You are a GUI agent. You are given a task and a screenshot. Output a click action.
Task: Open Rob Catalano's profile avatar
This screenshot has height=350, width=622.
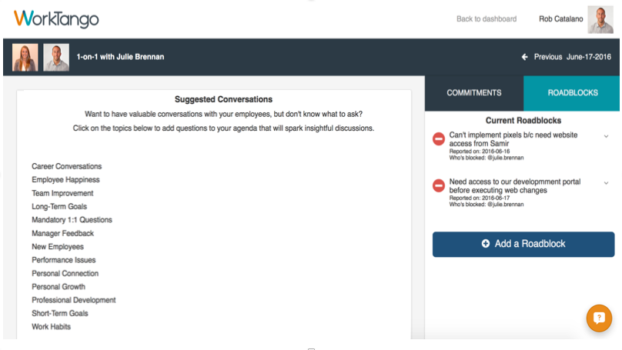coord(600,19)
